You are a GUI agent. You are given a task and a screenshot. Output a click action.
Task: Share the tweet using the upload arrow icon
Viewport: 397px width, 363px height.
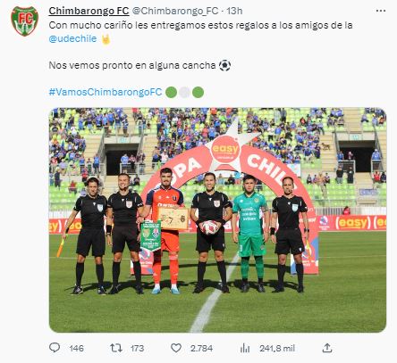coord(327,348)
